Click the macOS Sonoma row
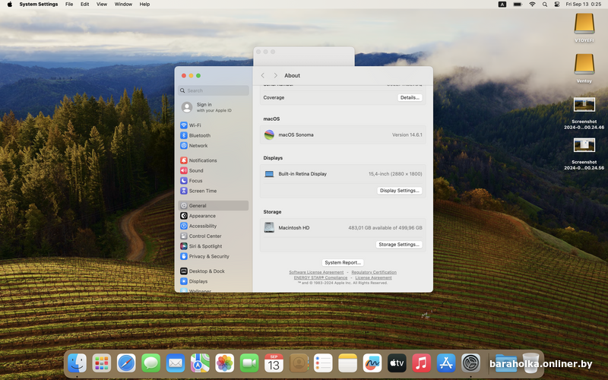The image size is (608, 380). (343, 135)
